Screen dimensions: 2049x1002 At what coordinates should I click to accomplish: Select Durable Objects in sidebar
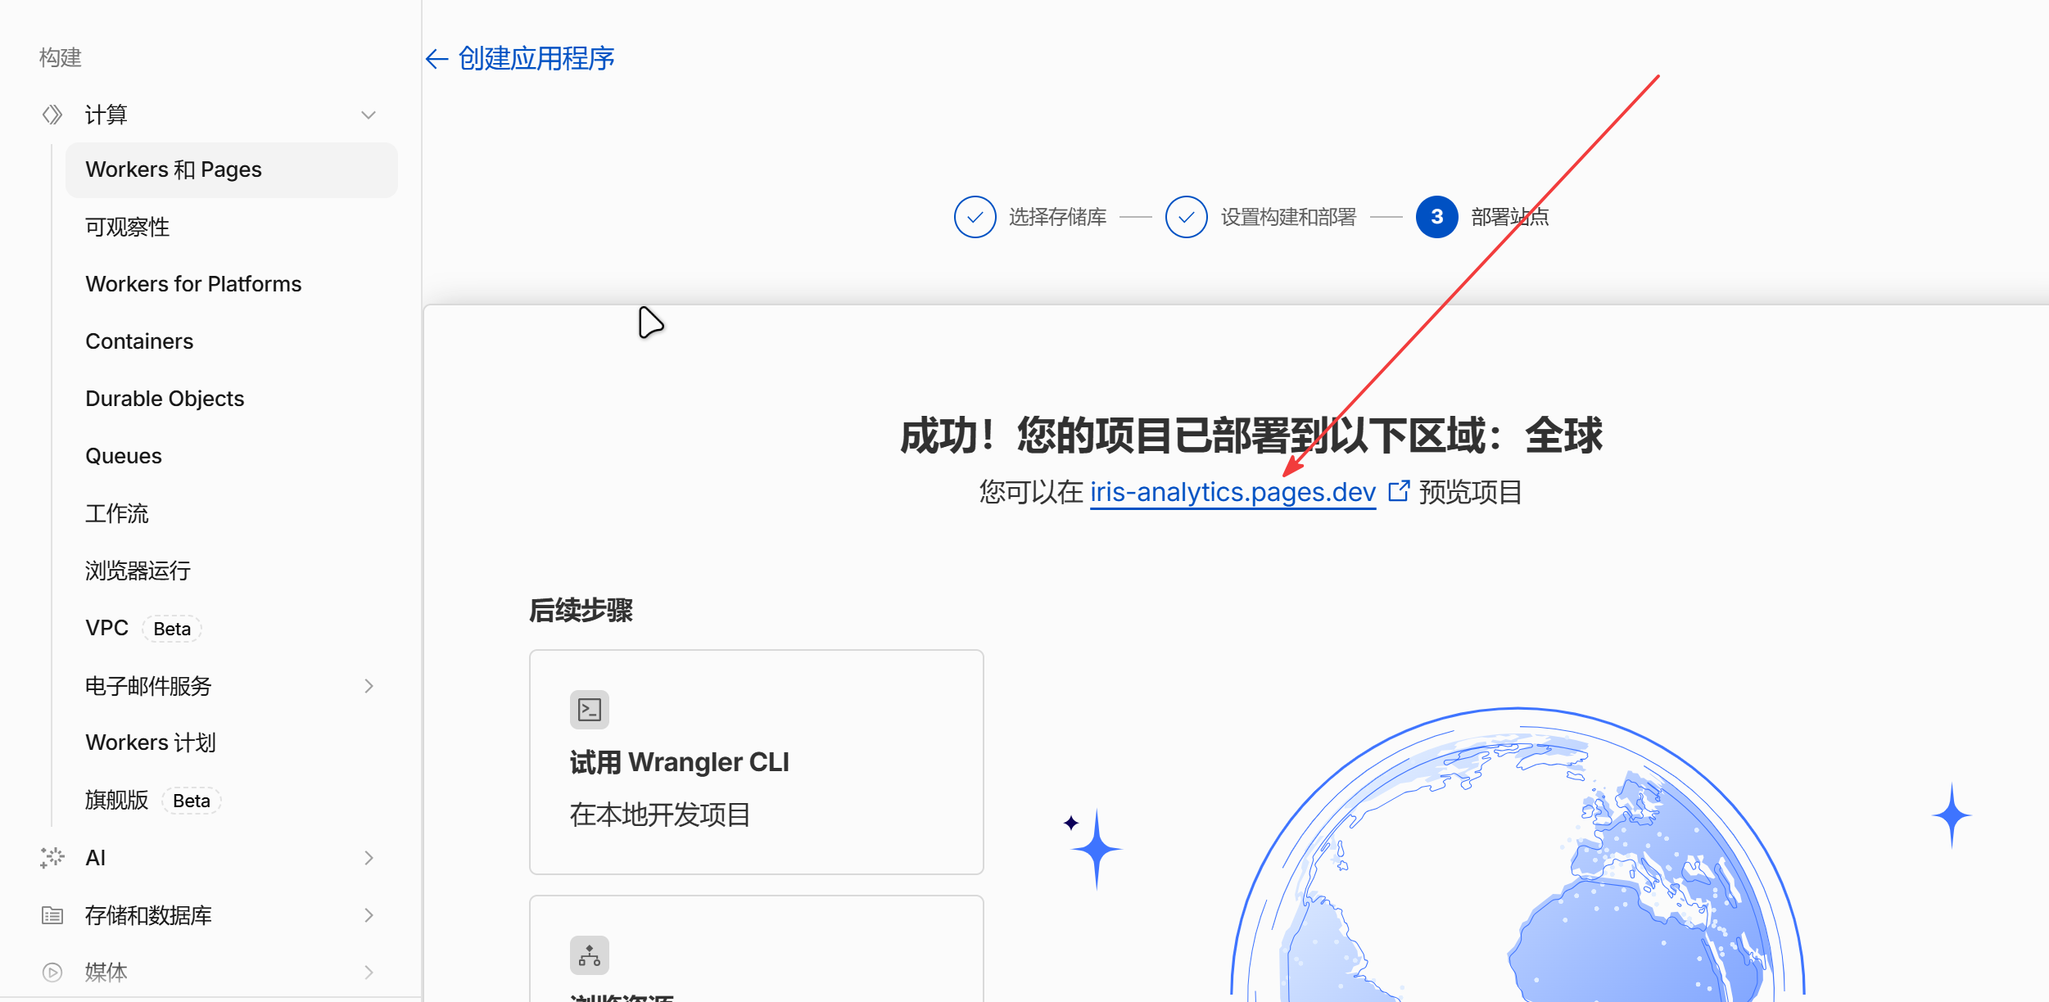coord(165,399)
